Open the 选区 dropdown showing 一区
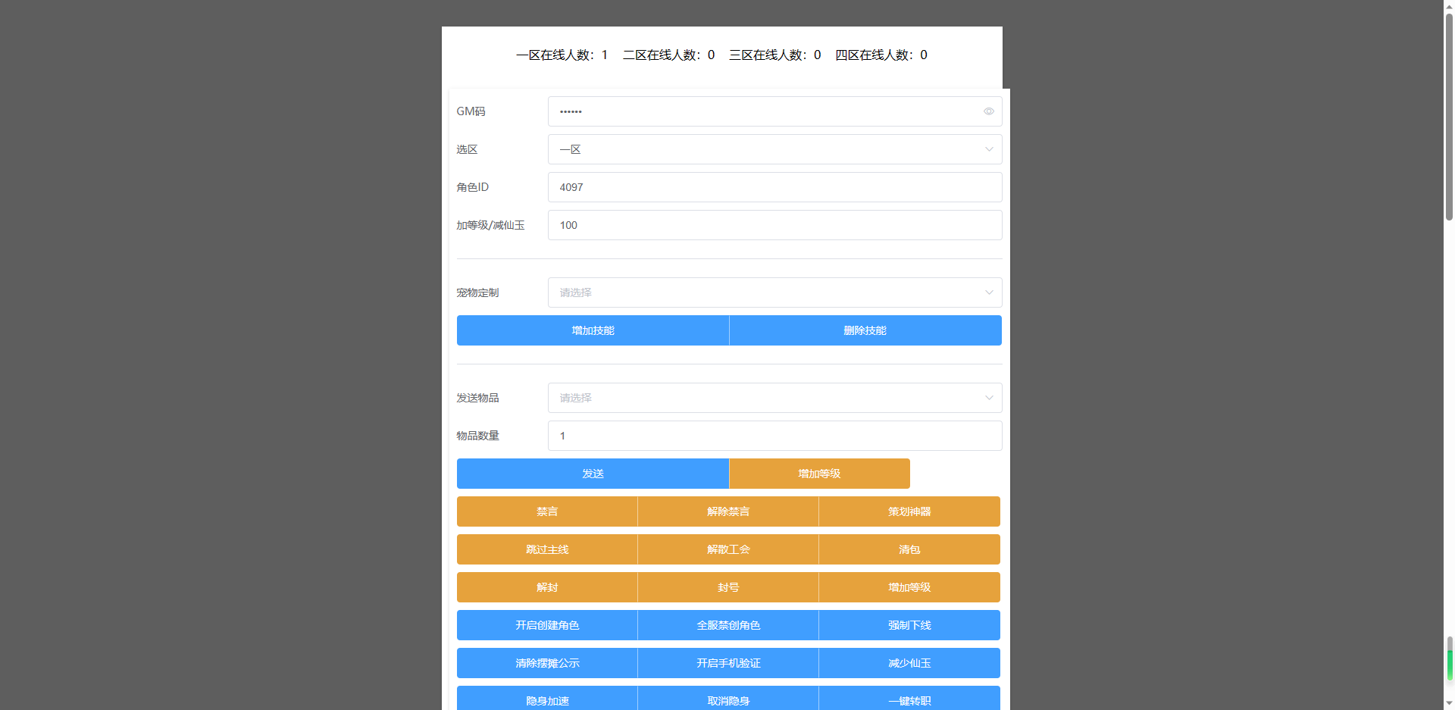1455x710 pixels. point(774,149)
